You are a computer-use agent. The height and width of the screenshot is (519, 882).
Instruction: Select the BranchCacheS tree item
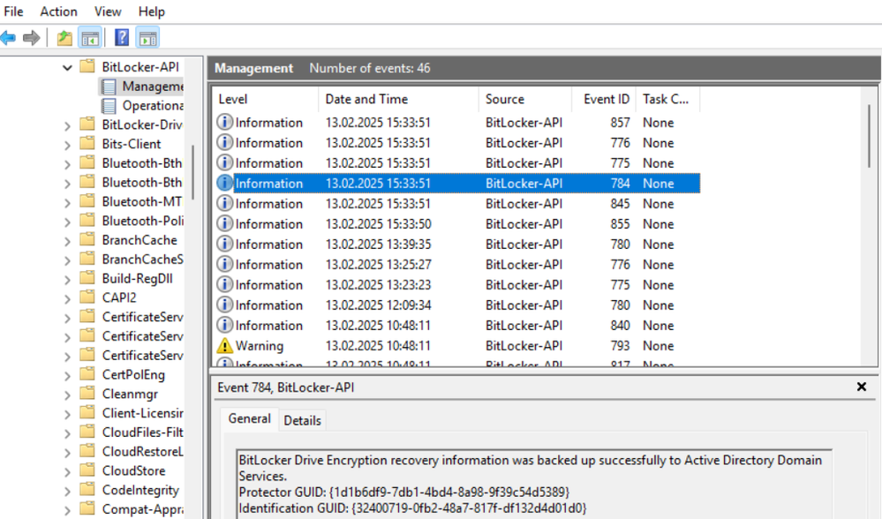click(142, 259)
